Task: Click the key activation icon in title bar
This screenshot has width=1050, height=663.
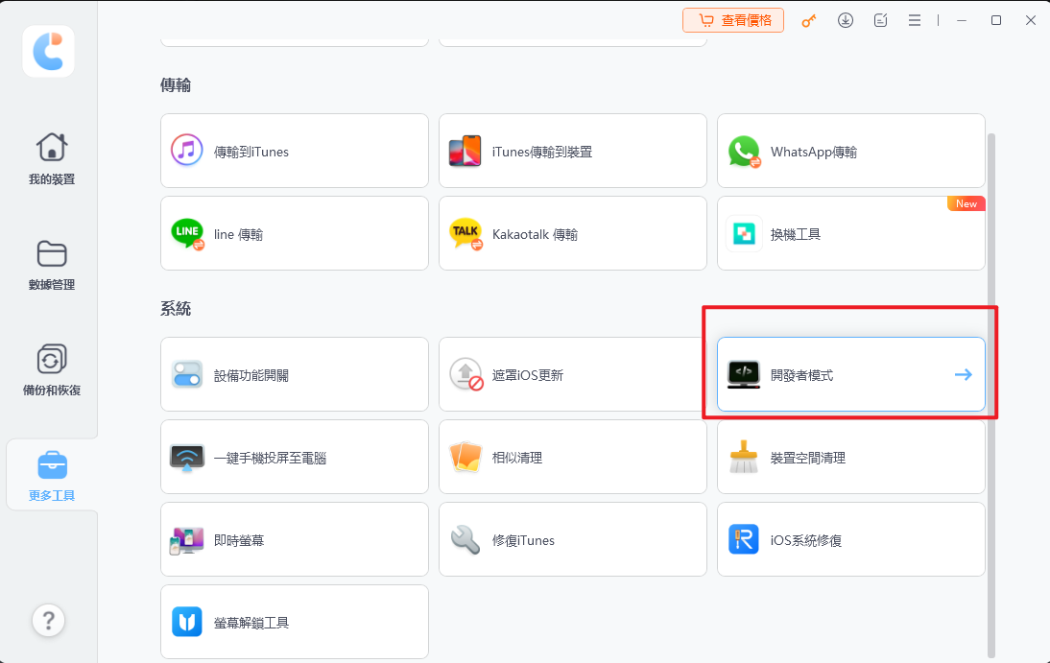Action: [809, 20]
